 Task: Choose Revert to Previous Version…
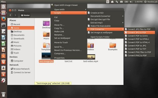coord(69,50)
